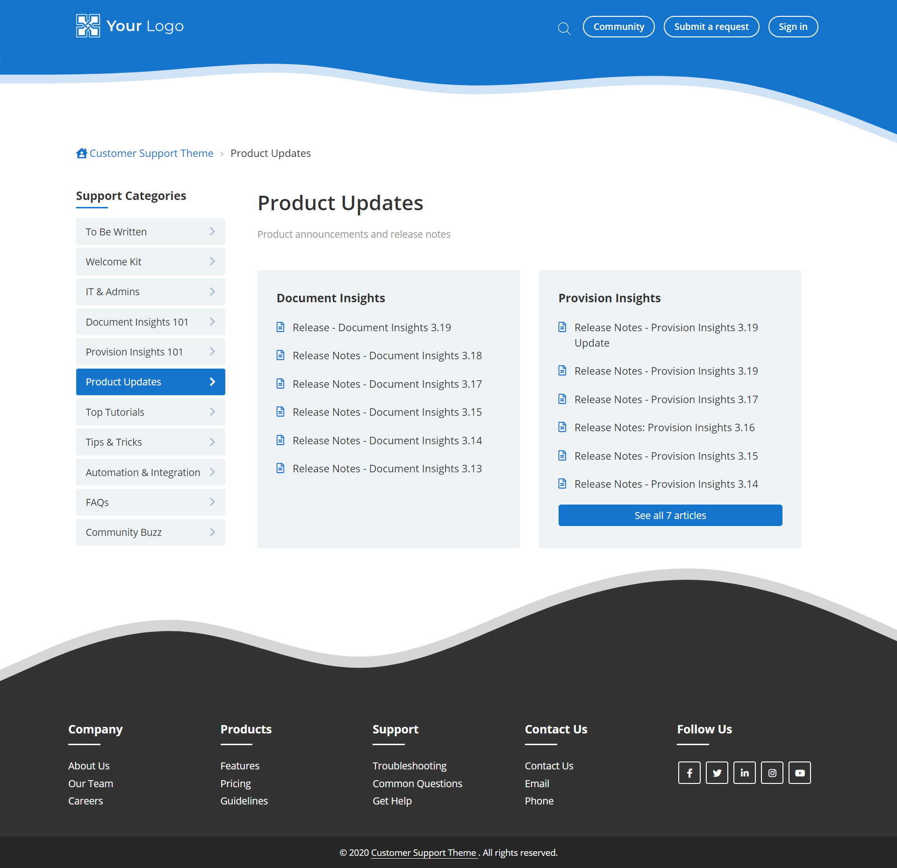Click the search magnifier icon in header
897x868 pixels.
click(564, 28)
